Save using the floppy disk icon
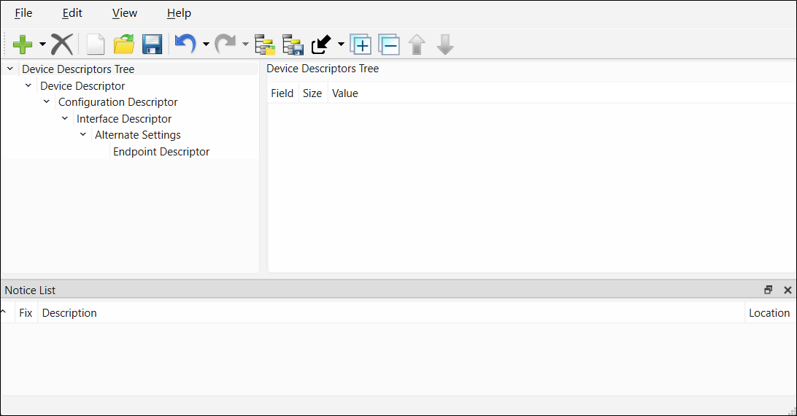This screenshot has height=416, width=797. click(x=152, y=45)
